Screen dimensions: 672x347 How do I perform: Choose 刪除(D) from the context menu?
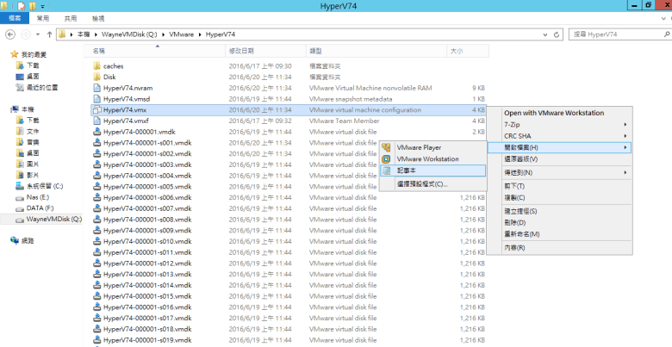514,222
